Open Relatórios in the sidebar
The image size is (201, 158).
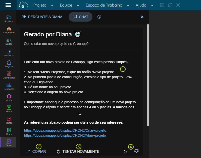coord(9,87)
